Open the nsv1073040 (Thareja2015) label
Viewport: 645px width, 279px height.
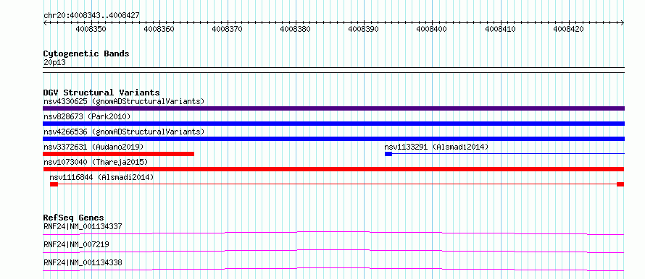coord(96,162)
